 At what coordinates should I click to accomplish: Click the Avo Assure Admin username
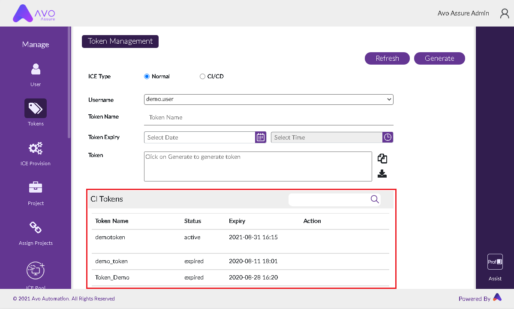(463, 13)
